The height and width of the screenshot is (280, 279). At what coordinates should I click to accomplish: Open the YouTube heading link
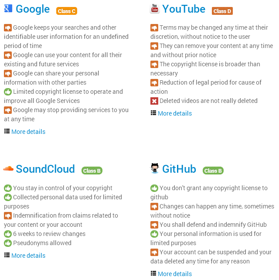[x=184, y=9]
